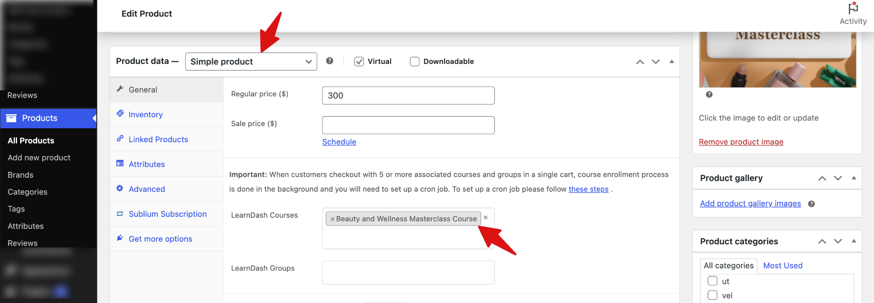
Task: Open the General product data tab
Action: 166,89
